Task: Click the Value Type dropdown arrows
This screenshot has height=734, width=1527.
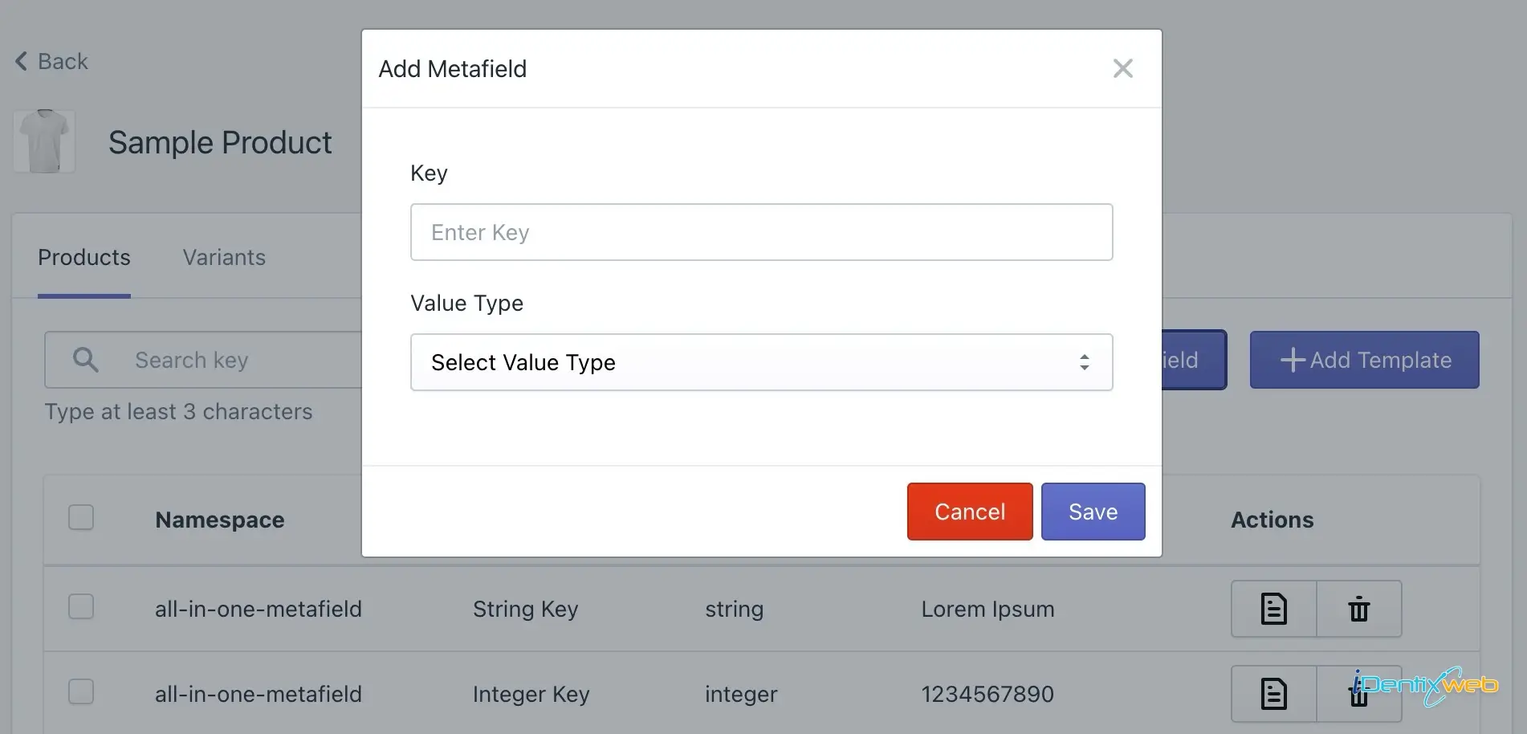Action: pyautogui.click(x=1084, y=362)
